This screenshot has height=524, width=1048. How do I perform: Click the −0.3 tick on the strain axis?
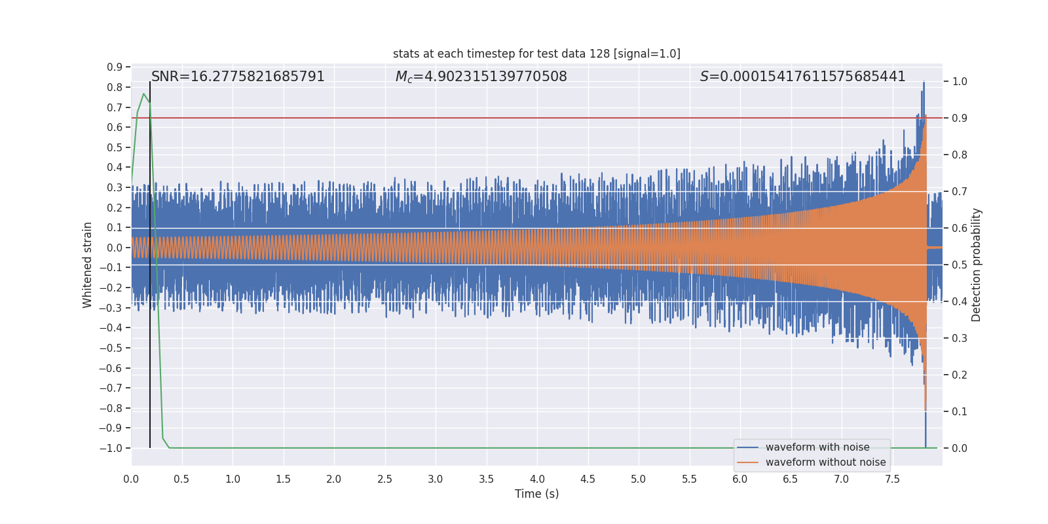pyautogui.click(x=111, y=308)
